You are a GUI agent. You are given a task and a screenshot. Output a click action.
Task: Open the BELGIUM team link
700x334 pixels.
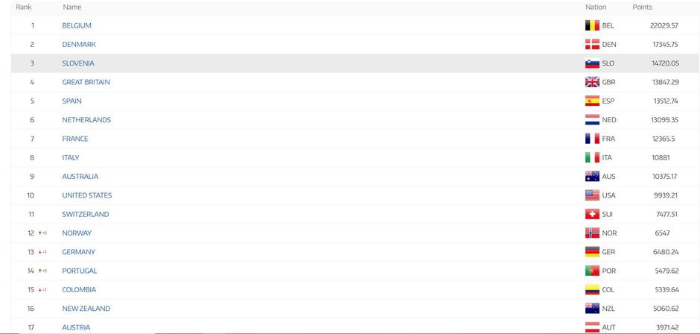77,25
